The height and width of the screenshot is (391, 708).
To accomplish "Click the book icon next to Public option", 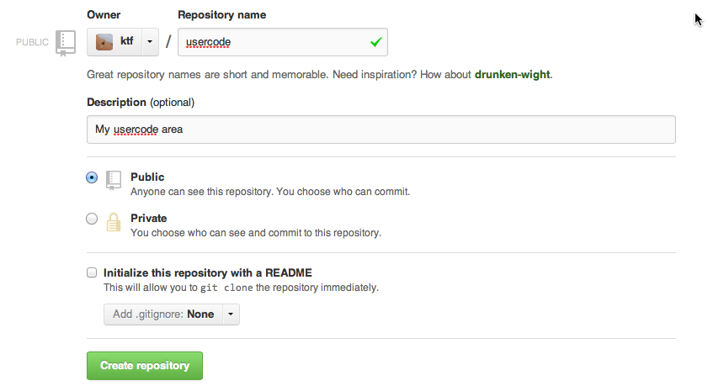I will click(x=114, y=181).
